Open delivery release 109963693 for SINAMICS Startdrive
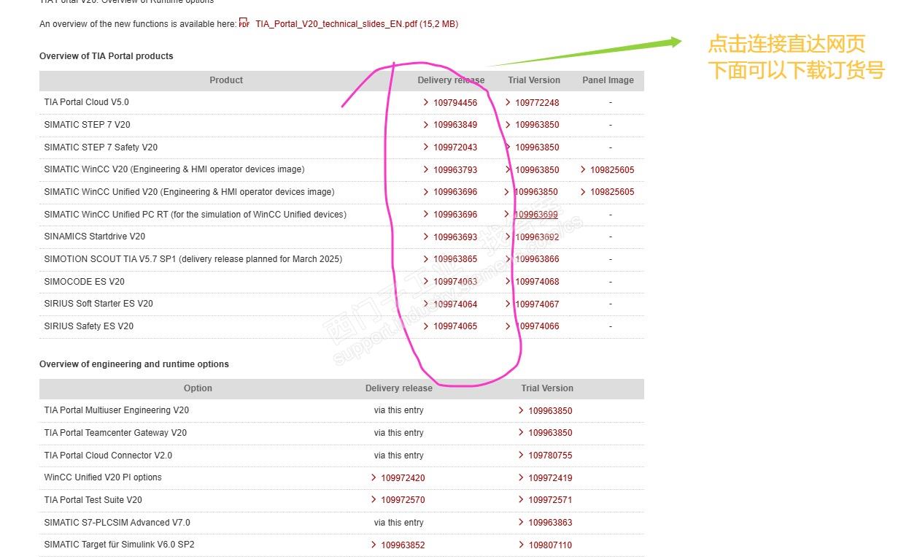The image size is (901, 557). pos(455,237)
